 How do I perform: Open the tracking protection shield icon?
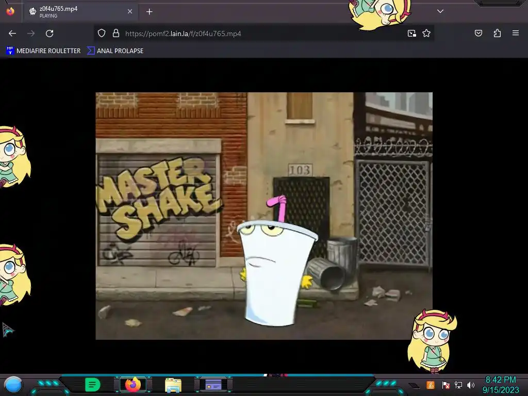coord(102,34)
